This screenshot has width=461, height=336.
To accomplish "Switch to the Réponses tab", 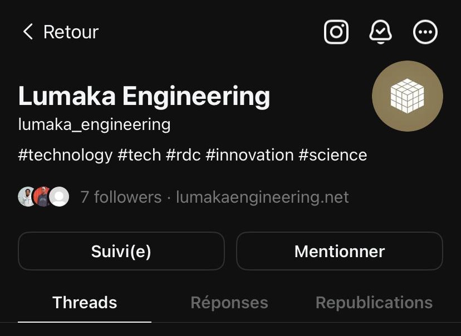I will pyautogui.click(x=229, y=302).
